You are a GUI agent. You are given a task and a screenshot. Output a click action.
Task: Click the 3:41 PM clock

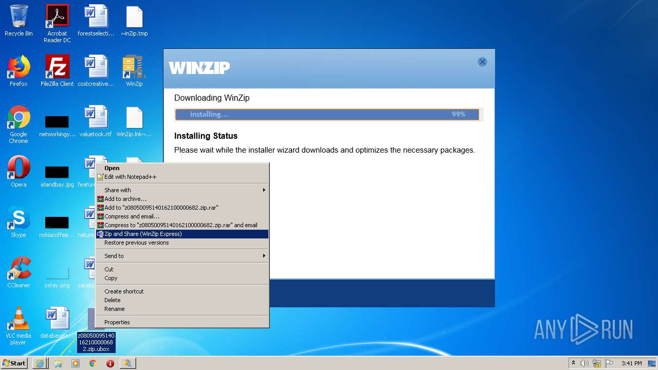pos(631,363)
